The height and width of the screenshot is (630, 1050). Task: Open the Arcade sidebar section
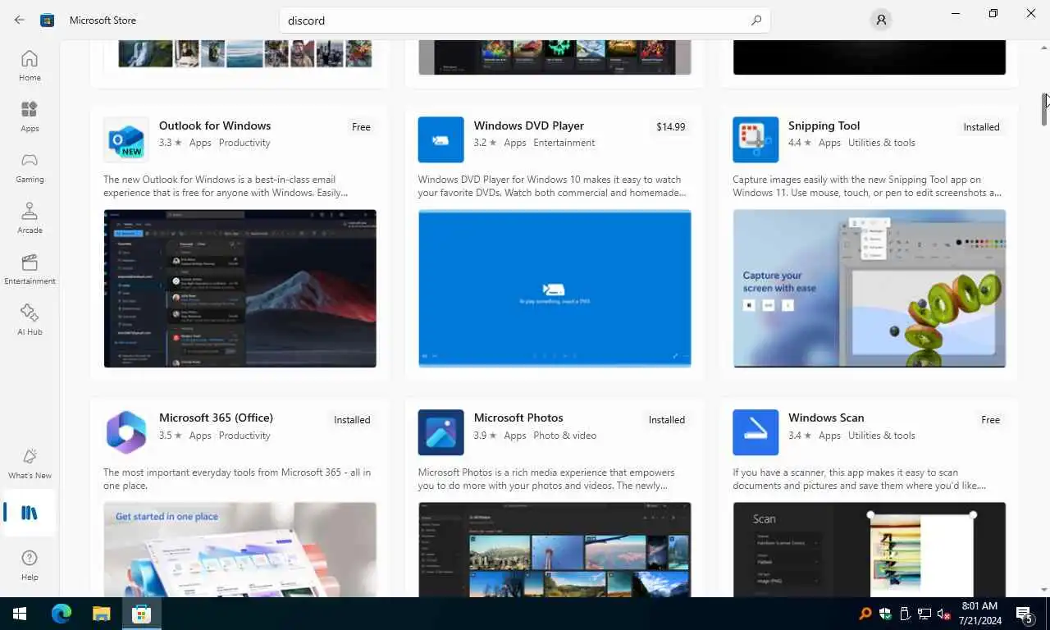[x=30, y=218]
